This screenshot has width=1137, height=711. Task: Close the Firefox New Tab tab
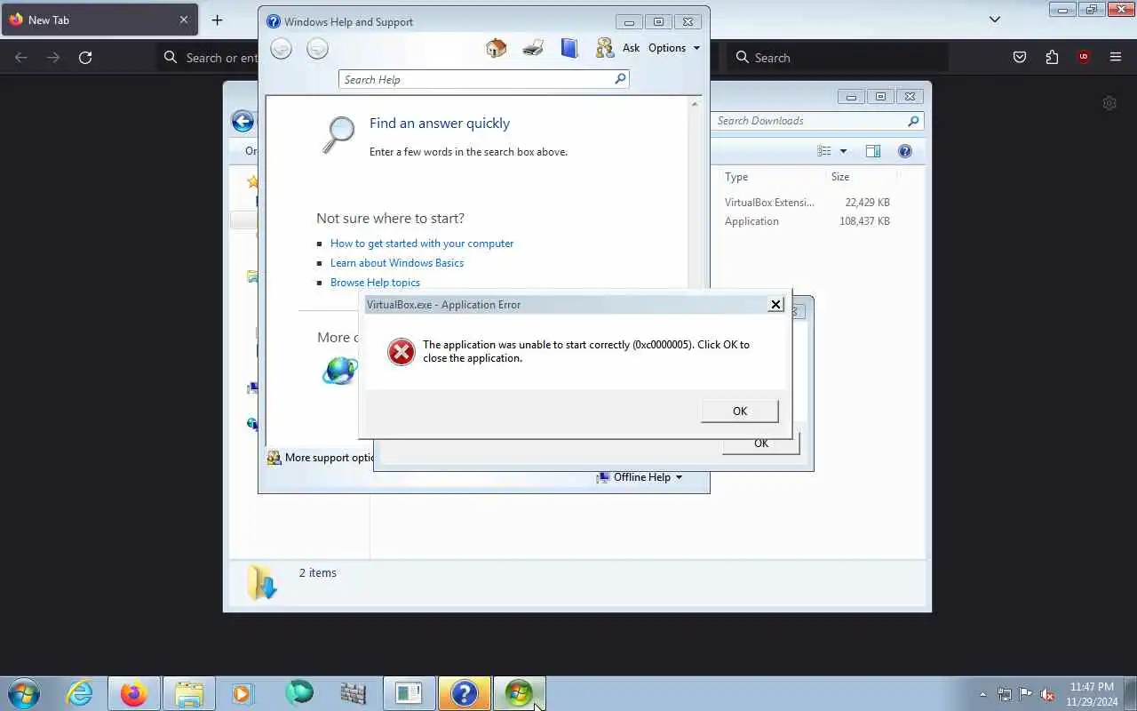184,20
